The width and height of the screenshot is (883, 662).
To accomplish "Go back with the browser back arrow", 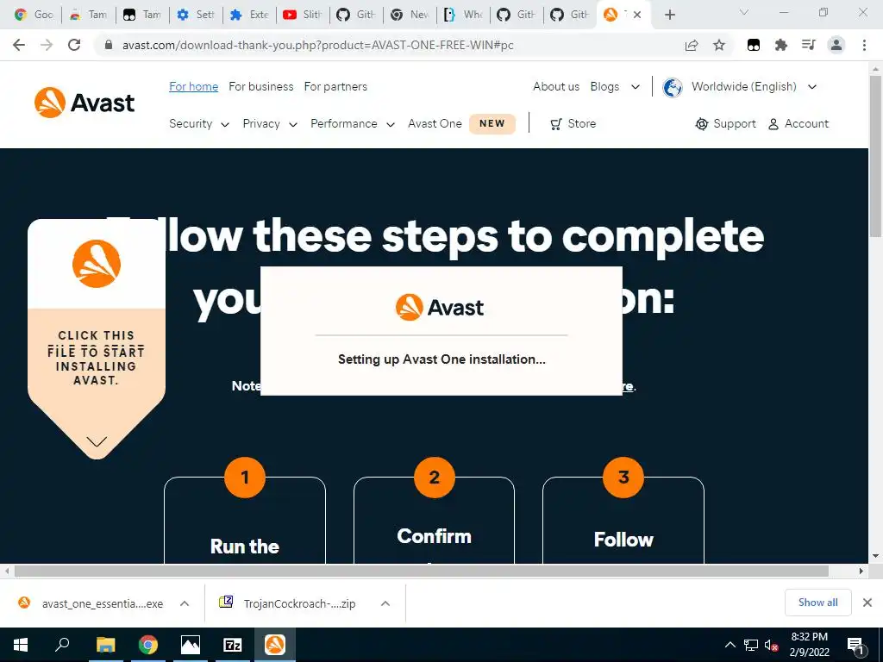I will tap(19, 45).
